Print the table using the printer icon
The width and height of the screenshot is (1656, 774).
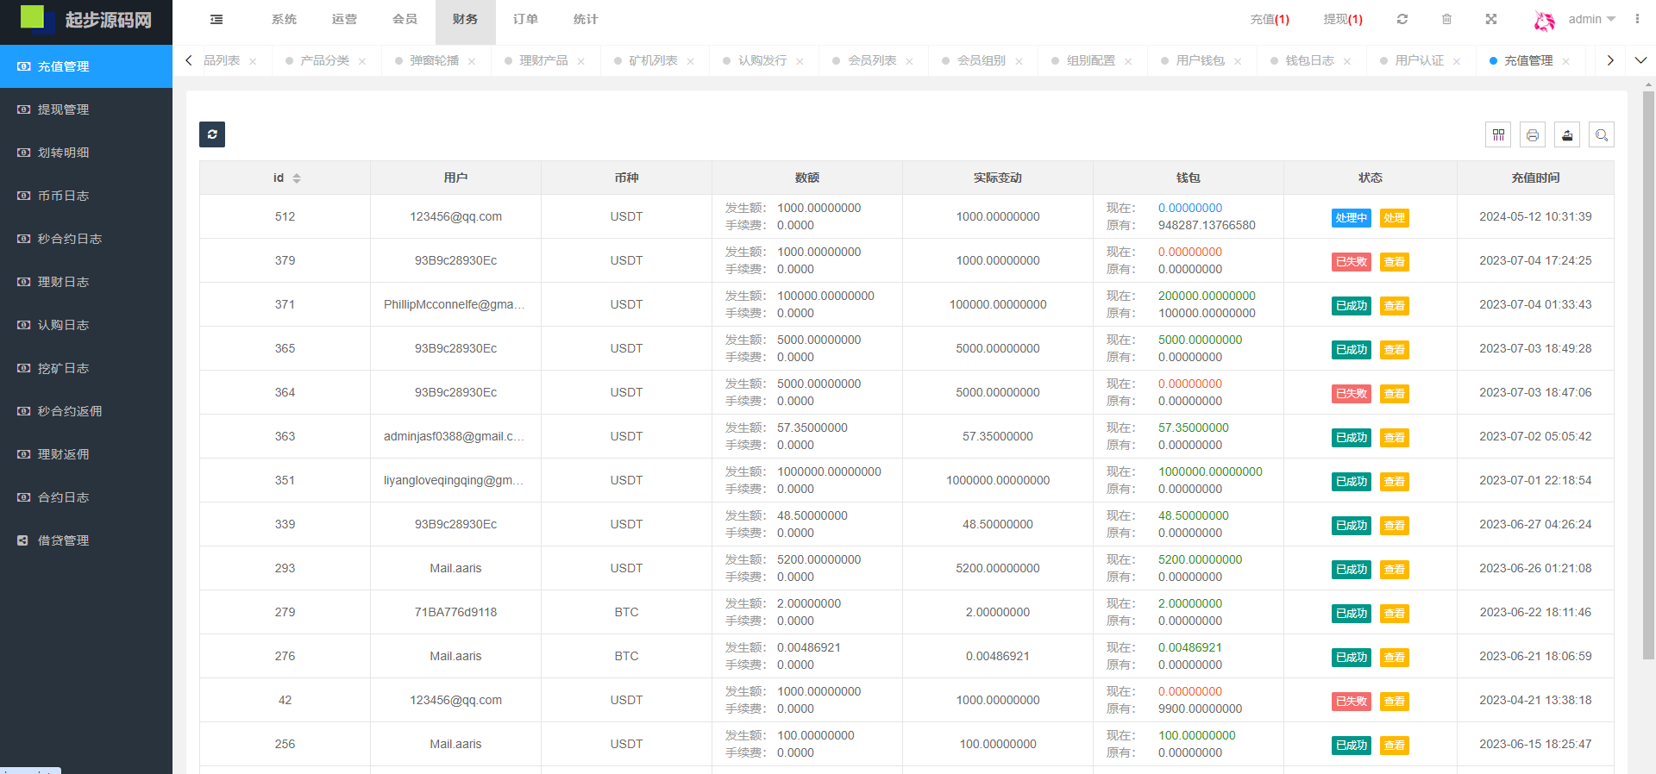click(x=1533, y=134)
